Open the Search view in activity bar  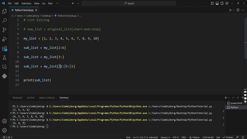[x=4, y=20]
